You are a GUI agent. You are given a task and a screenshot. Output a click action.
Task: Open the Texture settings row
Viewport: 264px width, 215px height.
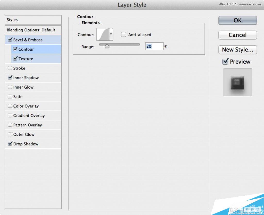pos(36,59)
